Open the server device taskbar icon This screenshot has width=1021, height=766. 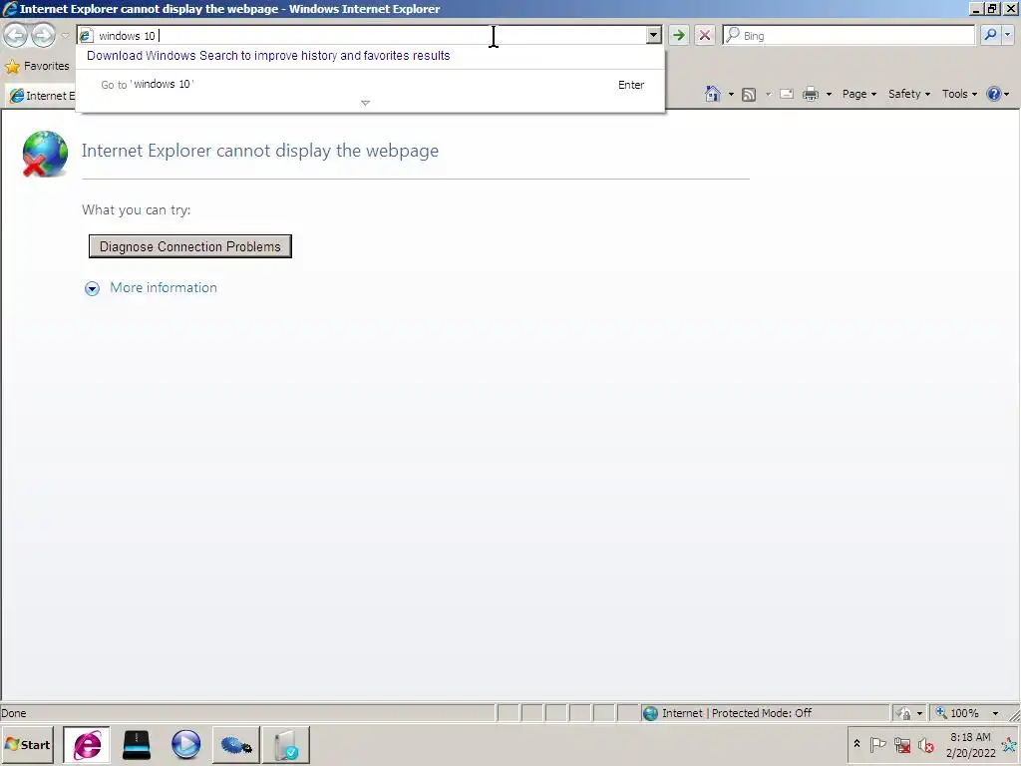pos(286,744)
